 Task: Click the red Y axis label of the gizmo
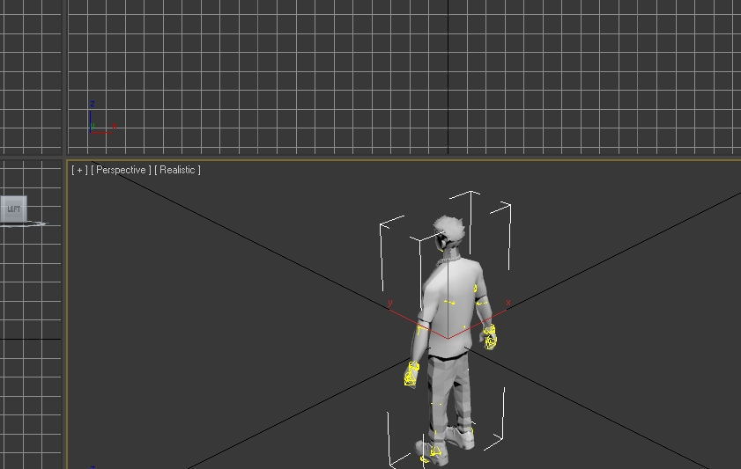pos(390,304)
